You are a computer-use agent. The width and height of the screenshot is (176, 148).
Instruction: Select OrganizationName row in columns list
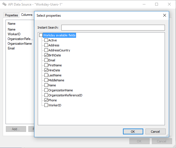pyautogui.click(x=20, y=44)
